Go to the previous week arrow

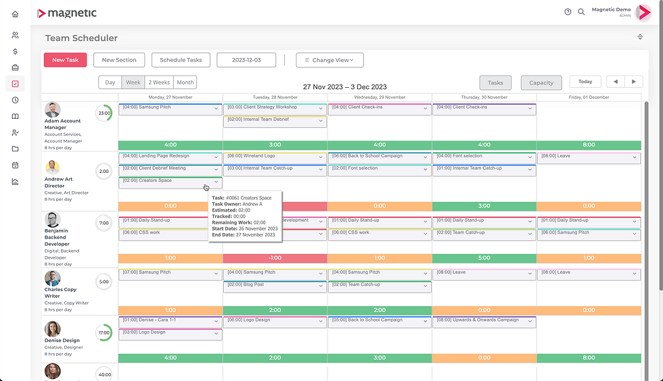pyautogui.click(x=616, y=82)
